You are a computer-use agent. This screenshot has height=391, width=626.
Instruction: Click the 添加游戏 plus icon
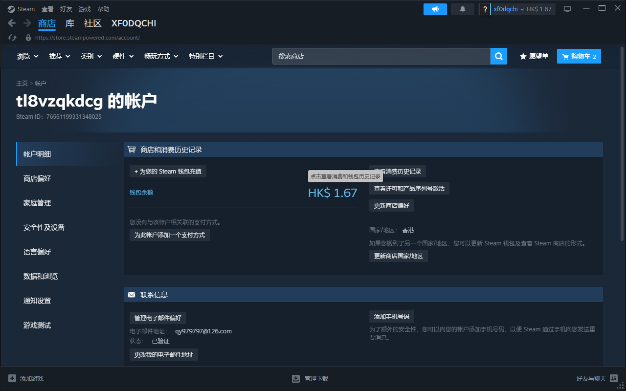(x=12, y=378)
